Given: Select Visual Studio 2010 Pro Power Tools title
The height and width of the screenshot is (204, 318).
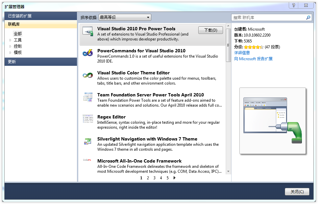Looking at the screenshot, I should click(136, 29).
